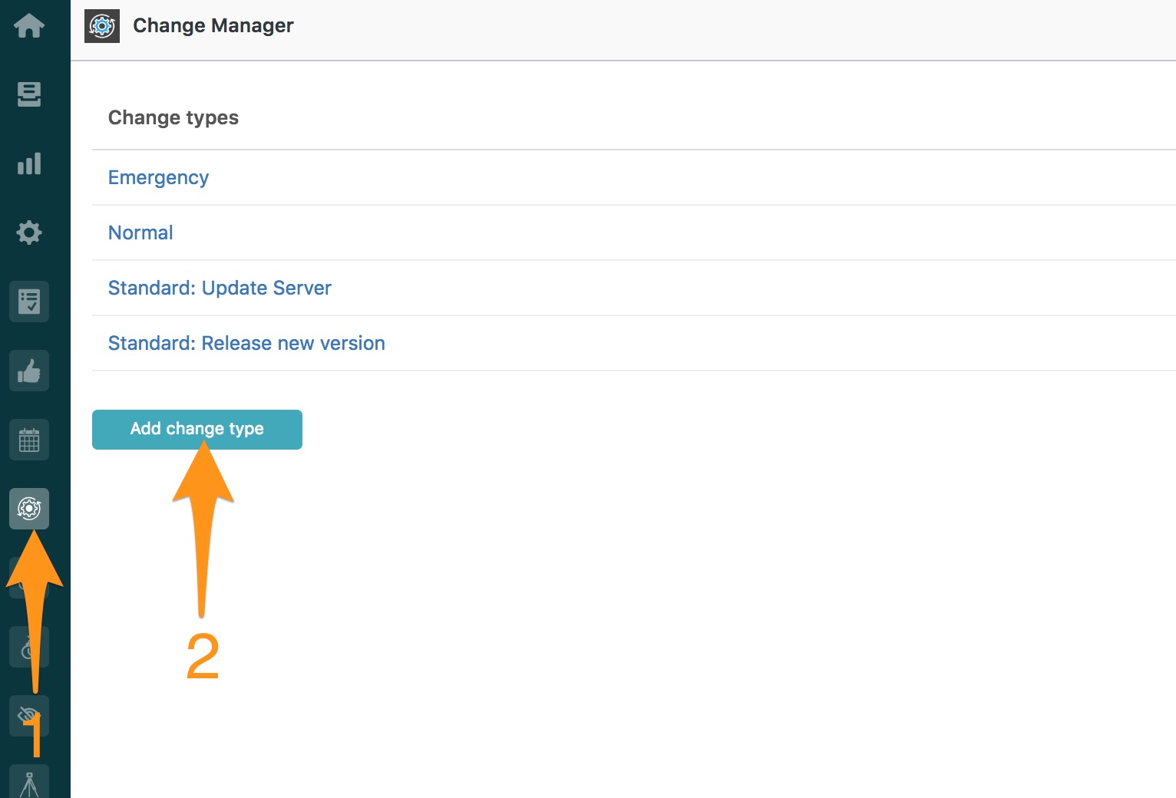Open Standard: Release new version change type
This screenshot has height=798, width=1176.
pos(246,343)
